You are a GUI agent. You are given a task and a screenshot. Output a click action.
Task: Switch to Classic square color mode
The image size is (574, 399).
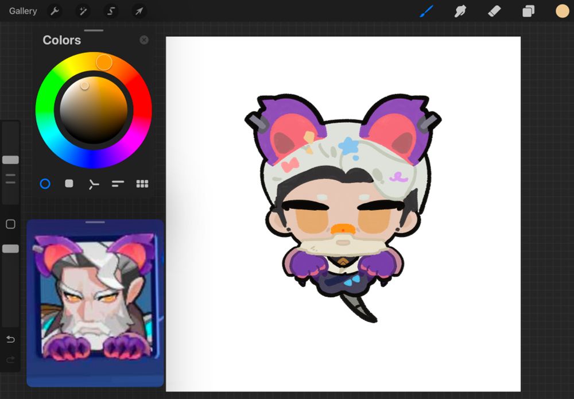pos(69,183)
